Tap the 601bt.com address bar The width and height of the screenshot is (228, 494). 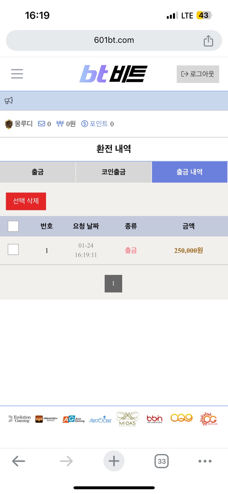[x=114, y=40]
